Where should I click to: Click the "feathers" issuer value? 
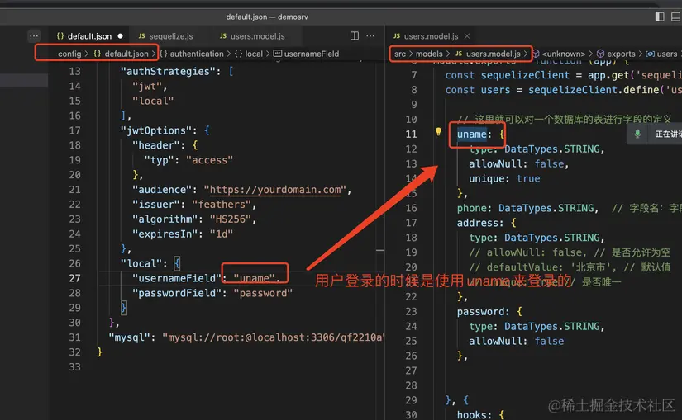(x=222, y=204)
